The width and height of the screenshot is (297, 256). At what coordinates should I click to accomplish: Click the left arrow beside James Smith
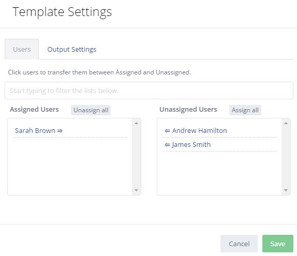(x=167, y=145)
